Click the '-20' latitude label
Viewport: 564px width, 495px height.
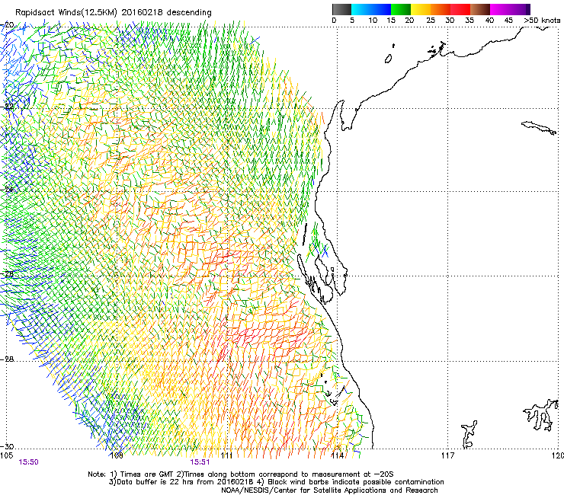click(x=8, y=25)
